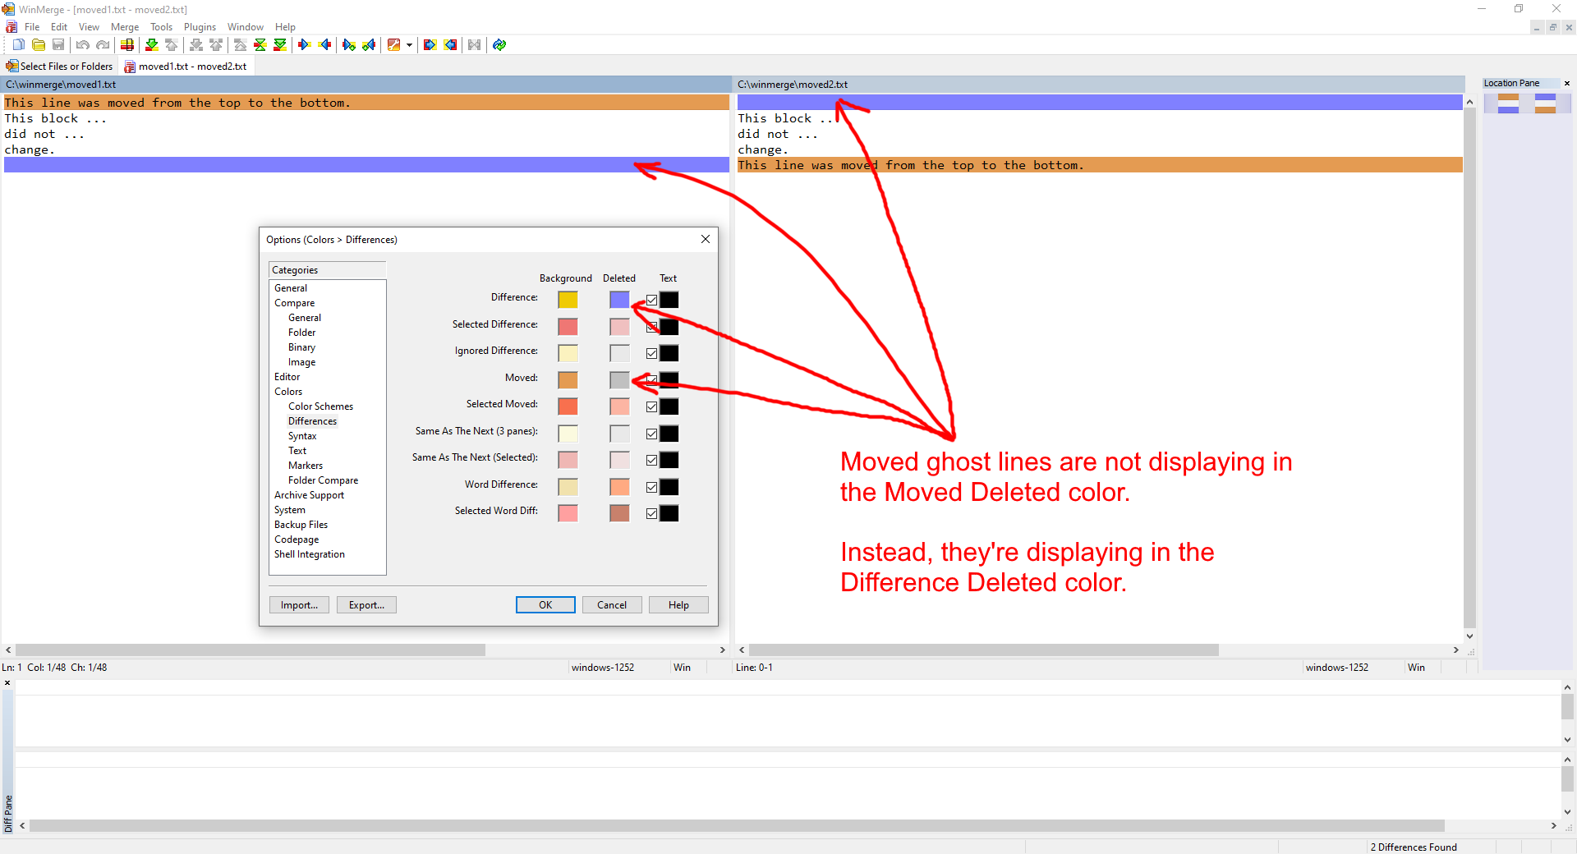Undo the last edit
This screenshot has width=1577, height=854.
(82, 44)
